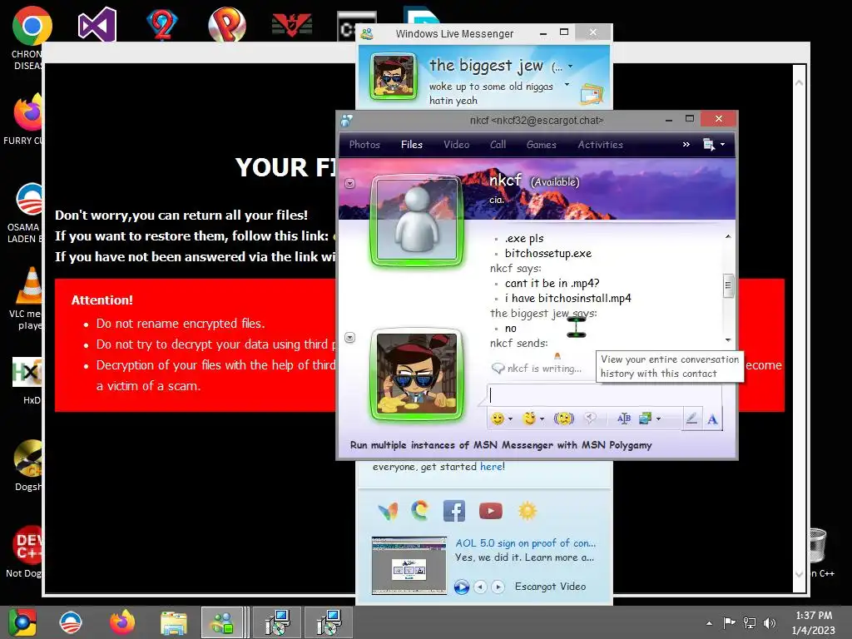The width and height of the screenshot is (852, 639).
Task: Open Firefox from the taskbar
Action: 121,622
